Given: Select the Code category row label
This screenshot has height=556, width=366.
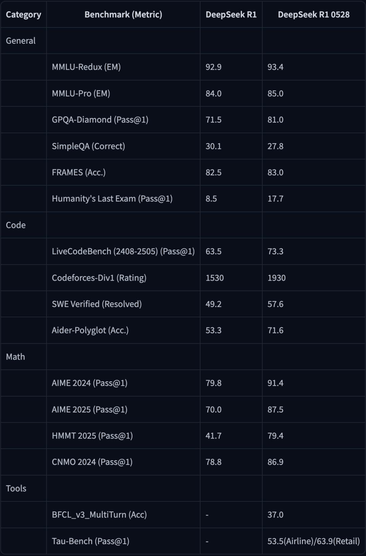Looking at the screenshot, I should tap(16, 225).
